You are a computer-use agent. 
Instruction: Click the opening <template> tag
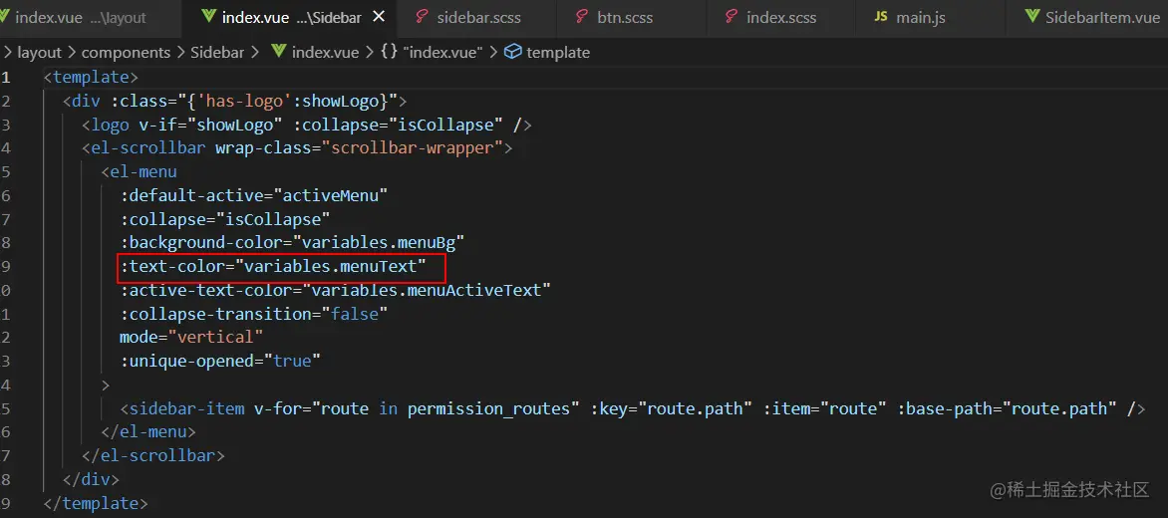click(x=91, y=77)
